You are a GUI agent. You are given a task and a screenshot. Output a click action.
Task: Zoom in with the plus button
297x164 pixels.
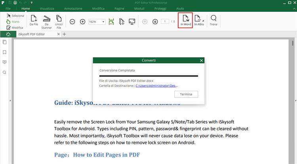[83, 22]
